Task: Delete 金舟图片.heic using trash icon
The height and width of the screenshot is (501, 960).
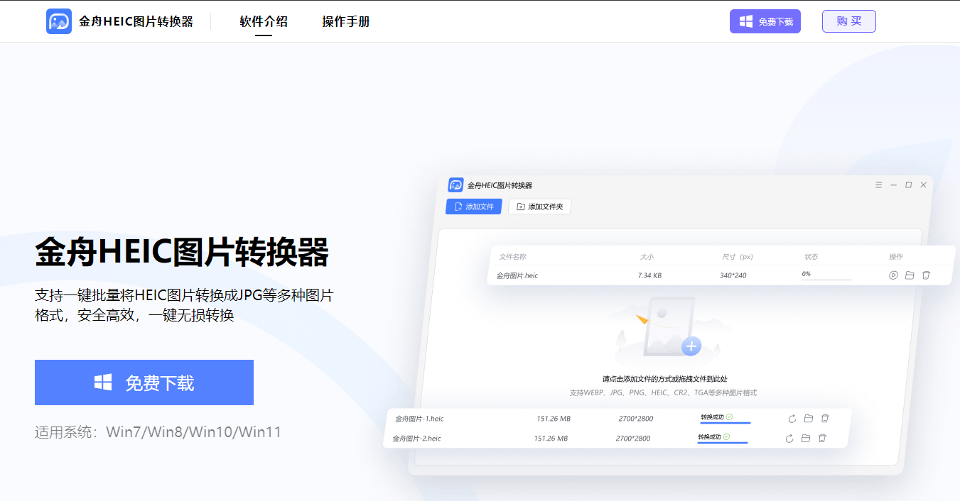Action: [x=926, y=275]
